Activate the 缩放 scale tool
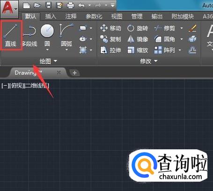213x191 pixels. [138, 50]
